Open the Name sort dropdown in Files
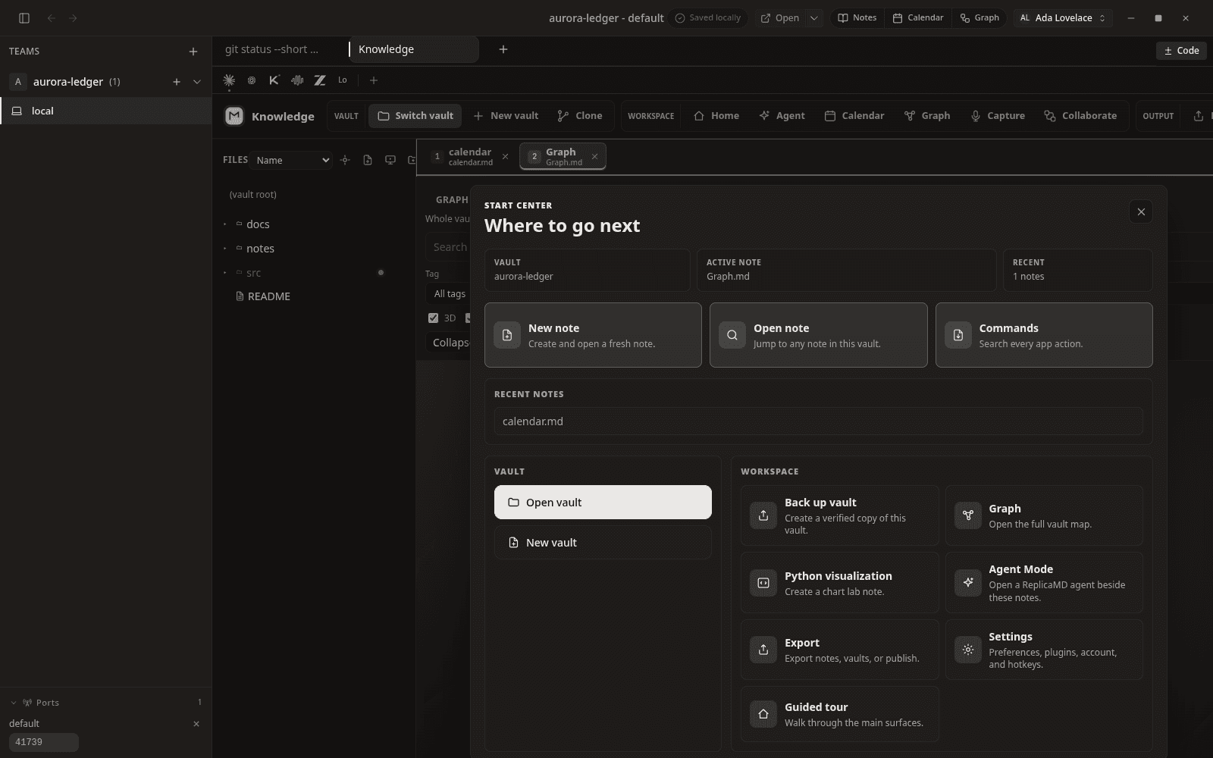The width and height of the screenshot is (1213, 758). coord(293,160)
